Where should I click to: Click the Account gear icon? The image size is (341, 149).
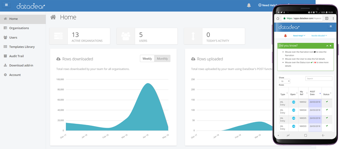coord(6,75)
